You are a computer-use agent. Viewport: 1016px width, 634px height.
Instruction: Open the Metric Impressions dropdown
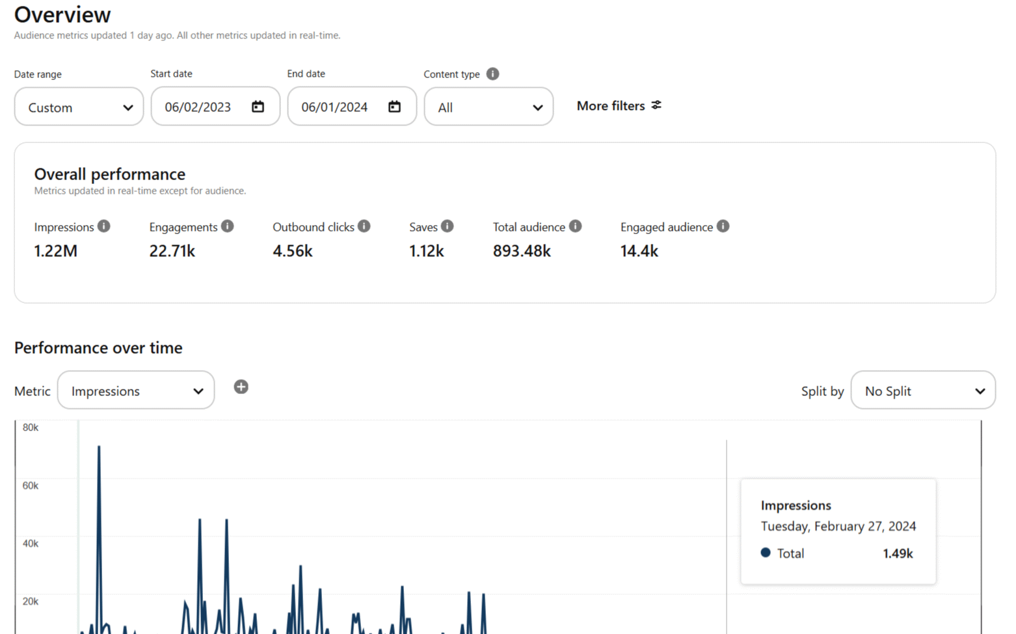[x=136, y=391]
